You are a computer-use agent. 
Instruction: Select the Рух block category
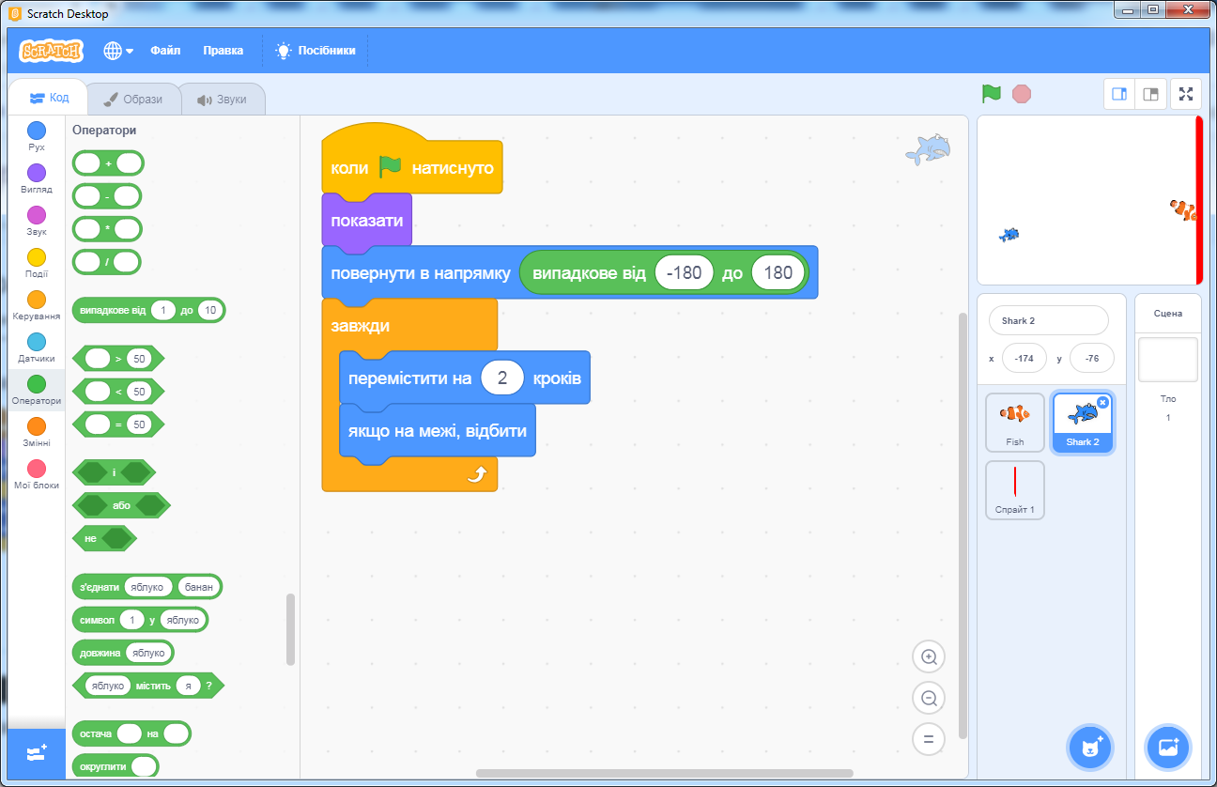37,137
